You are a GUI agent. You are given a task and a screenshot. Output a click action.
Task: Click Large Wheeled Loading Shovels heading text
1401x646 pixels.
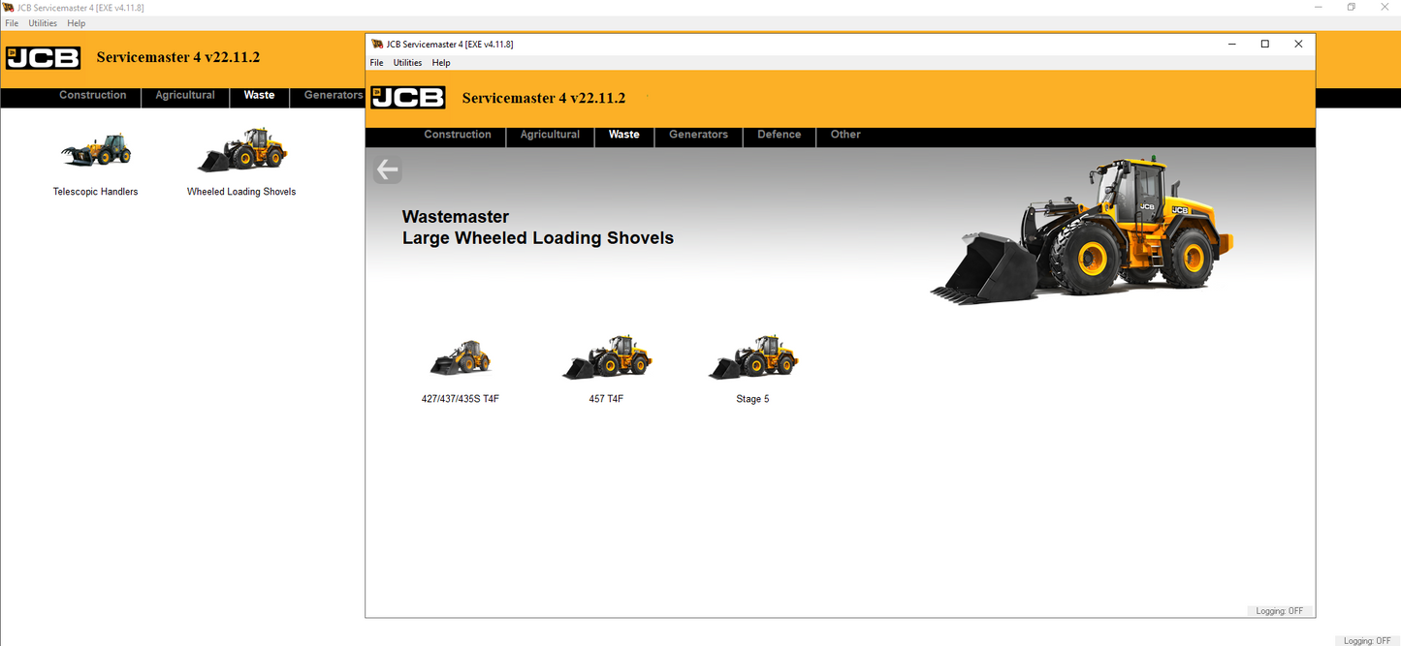click(x=538, y=238)
